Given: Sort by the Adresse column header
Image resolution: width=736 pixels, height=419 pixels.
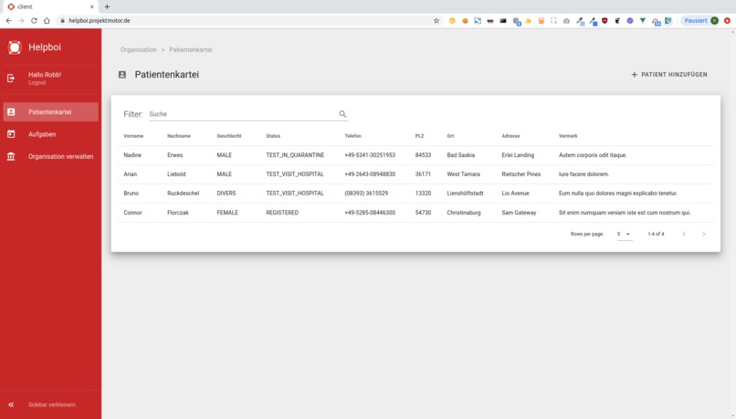Looking at the screenshot, I should (x=510, y=136).
